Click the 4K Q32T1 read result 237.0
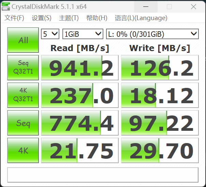206x187 pixels. [80, 95]
